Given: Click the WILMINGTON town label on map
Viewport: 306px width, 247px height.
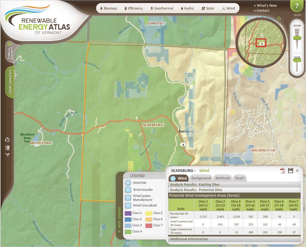Looking at the screenshot, I should 263,151.
